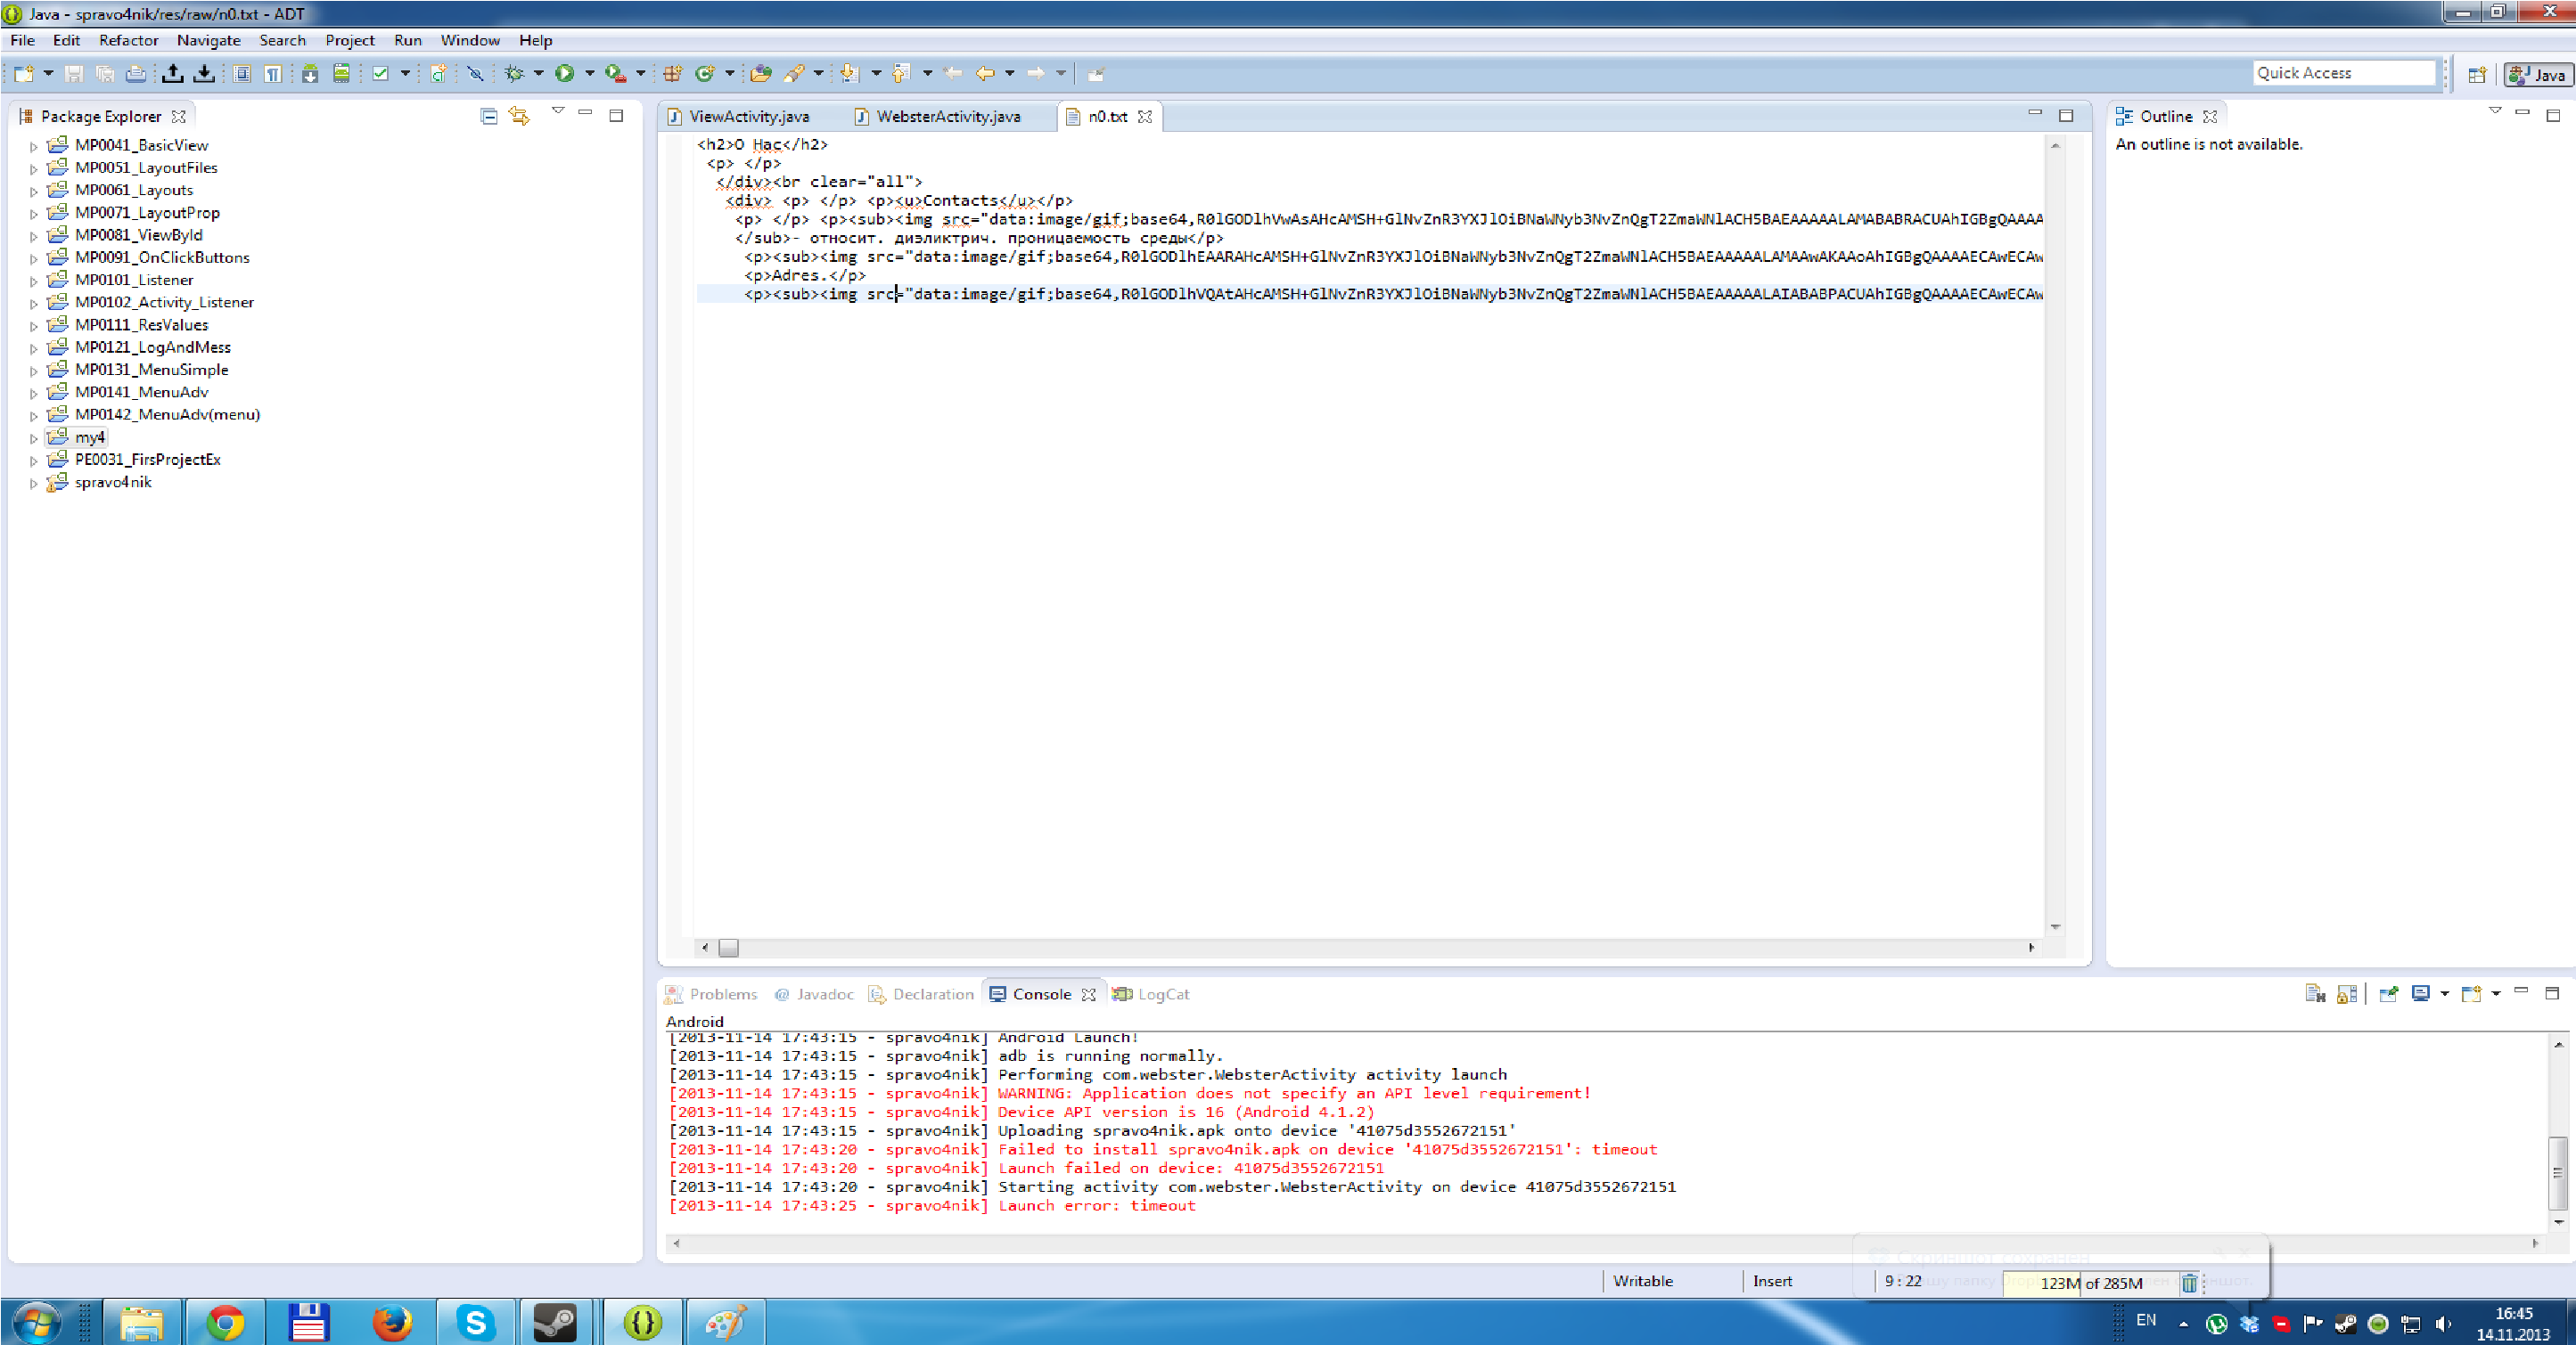This screenshot has height=1345, width=2576.
Task: Click Clear Console icon
Action: tap(2315, 993)
